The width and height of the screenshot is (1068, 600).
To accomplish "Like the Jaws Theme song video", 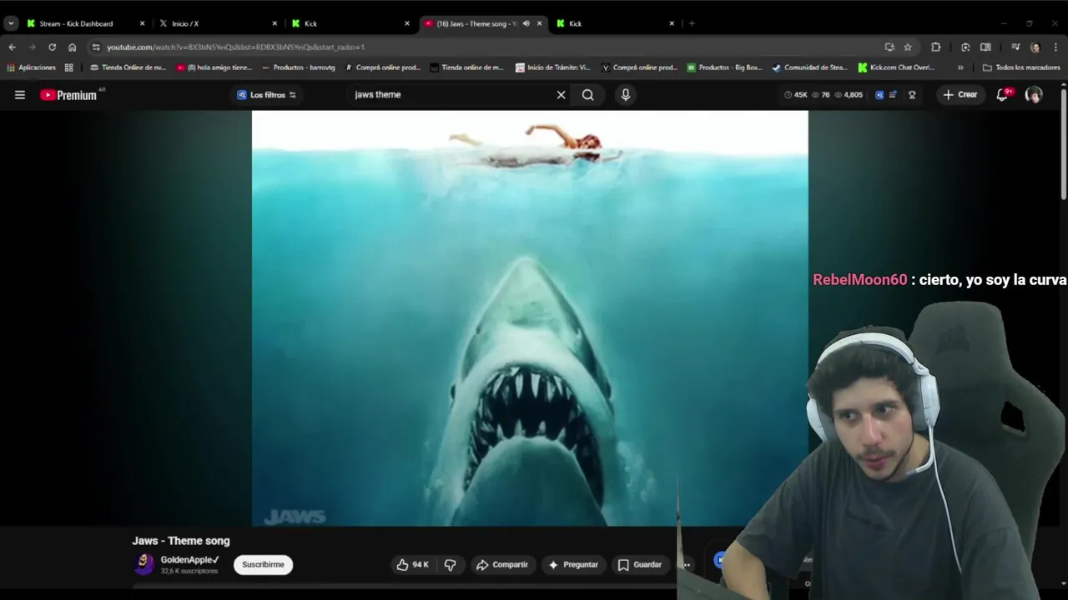I will (413, 565).
